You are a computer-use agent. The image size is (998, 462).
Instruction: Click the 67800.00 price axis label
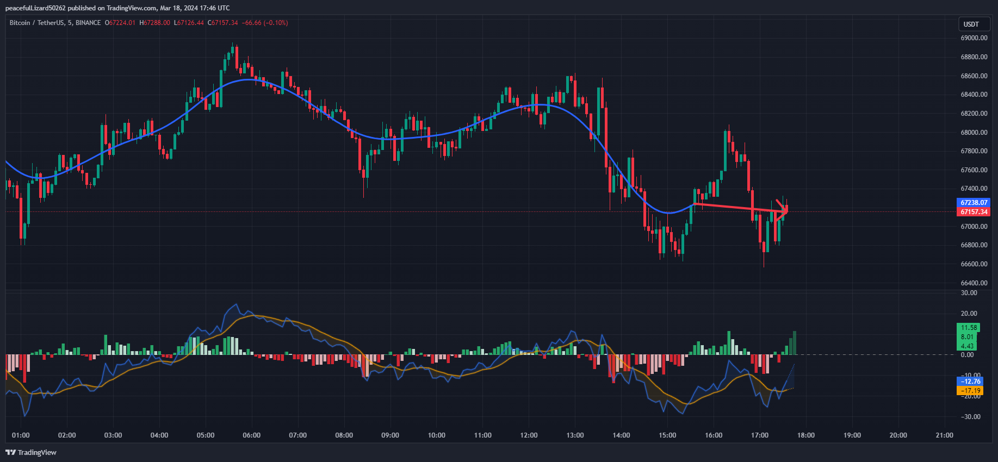974,151
